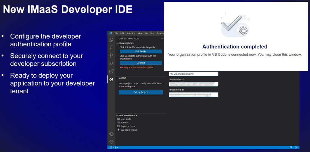Image resolution: width=310 pixels, height=152 pixels.
Task: Open the Search view icon
Action: [111, 48]
